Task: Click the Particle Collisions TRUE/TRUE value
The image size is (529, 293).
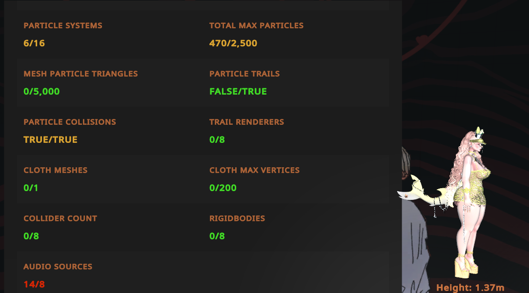Action: pos(50,139)
